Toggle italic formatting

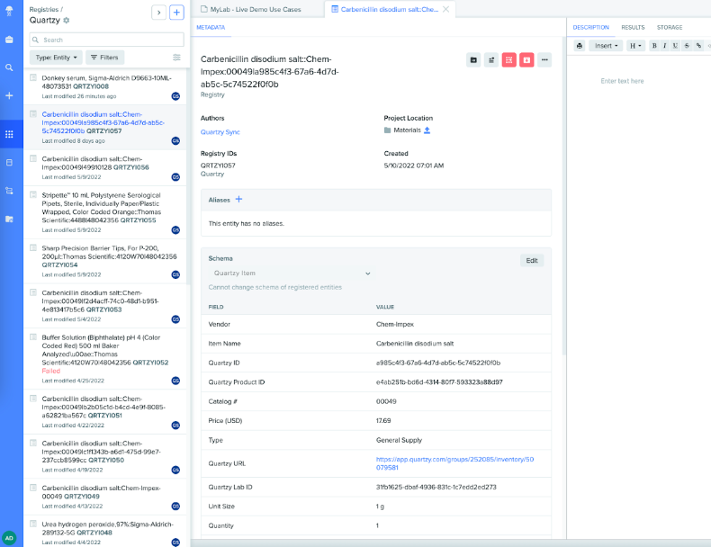665,46
